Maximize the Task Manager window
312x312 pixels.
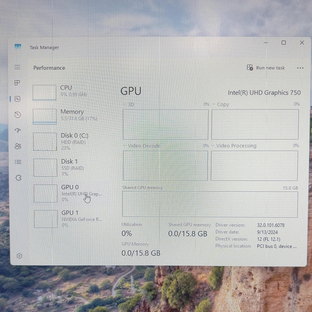pos(284,43)
